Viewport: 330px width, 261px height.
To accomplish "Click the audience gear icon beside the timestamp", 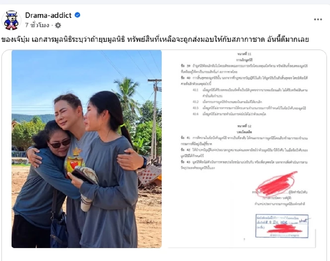I will pyautogui.click(x=58, y=25).
